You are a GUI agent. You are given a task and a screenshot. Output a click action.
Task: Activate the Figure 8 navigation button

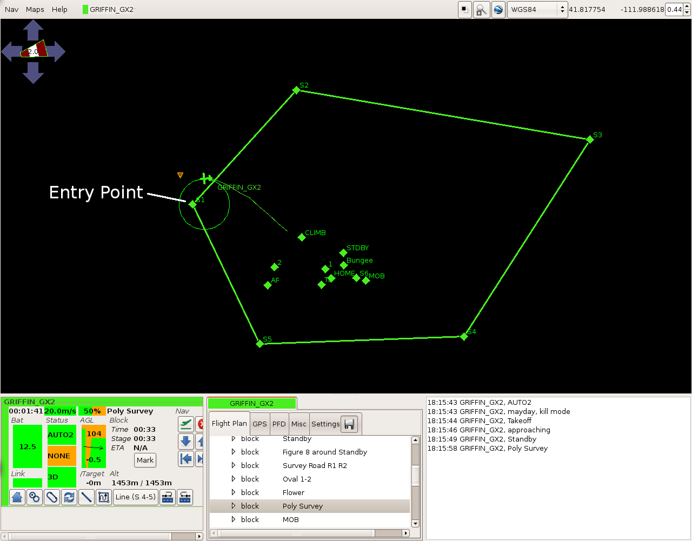[x=35, y=497]
